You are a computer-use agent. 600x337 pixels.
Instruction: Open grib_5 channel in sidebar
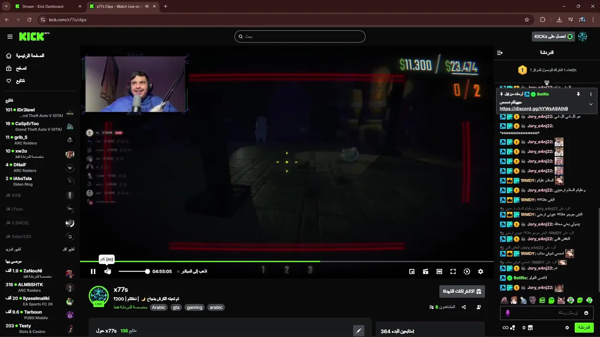[40, 140]
